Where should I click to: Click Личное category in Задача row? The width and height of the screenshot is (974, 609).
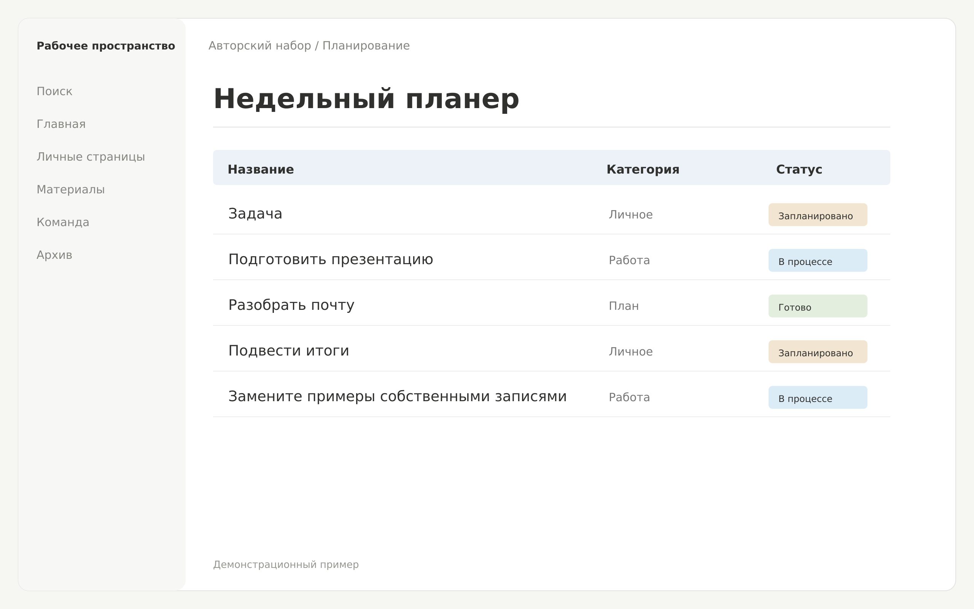(631, 215)
